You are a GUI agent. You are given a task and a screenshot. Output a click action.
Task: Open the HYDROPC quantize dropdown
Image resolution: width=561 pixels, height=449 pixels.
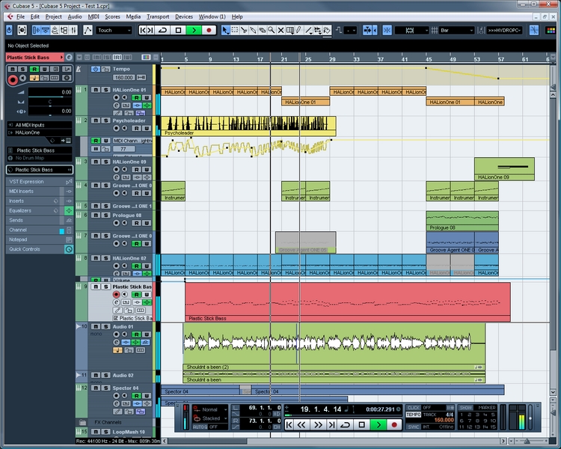point(504,31)
